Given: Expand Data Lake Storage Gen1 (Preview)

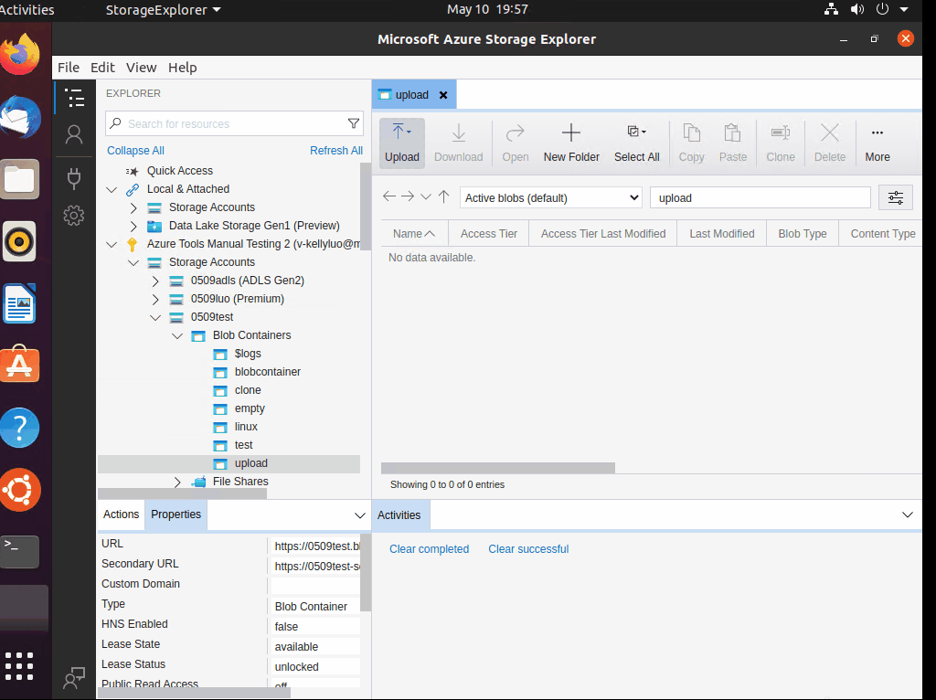Looking at the screenshot, I should 133,226.
